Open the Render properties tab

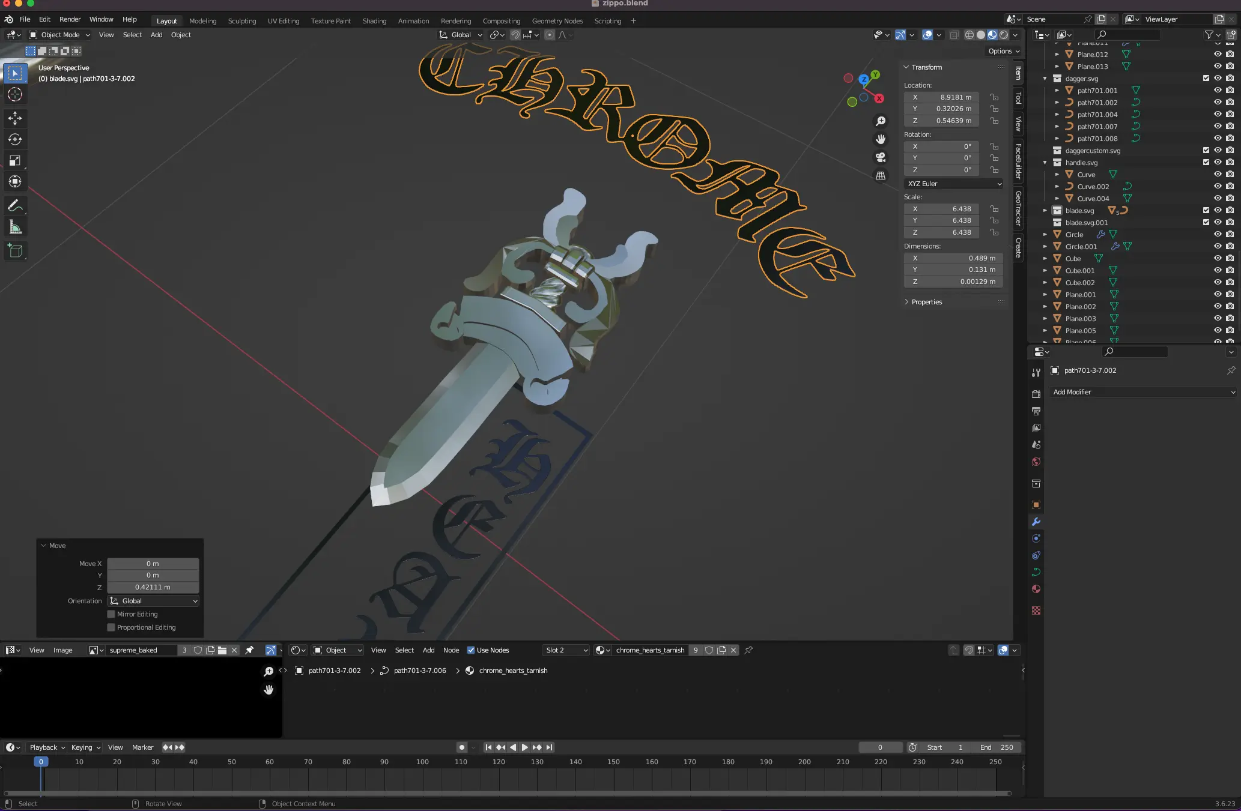[x=1036, y=394]
